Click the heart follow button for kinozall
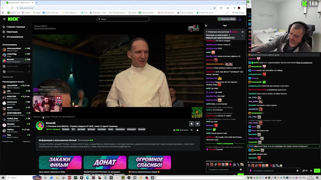The image size is (321, 180). point(197,124)
